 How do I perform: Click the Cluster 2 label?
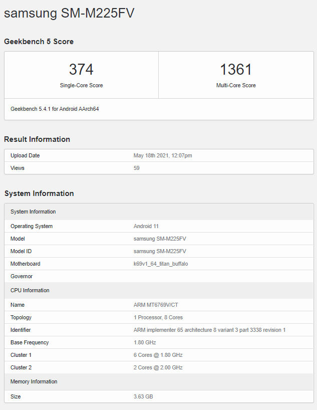(21, 367)
